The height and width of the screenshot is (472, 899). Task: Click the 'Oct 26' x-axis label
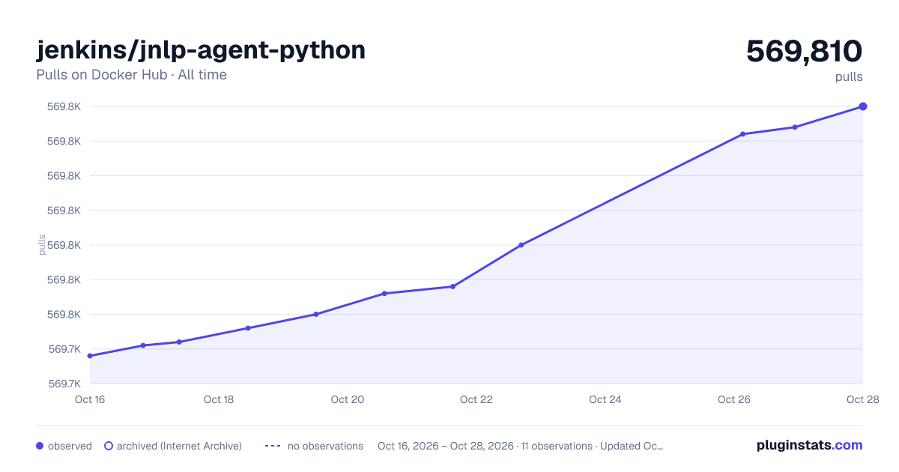coord(734,399)
